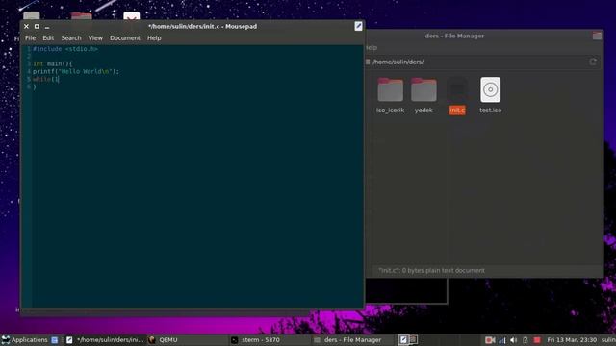Click the iso_icerik folder label

click(x=390, y=111)
